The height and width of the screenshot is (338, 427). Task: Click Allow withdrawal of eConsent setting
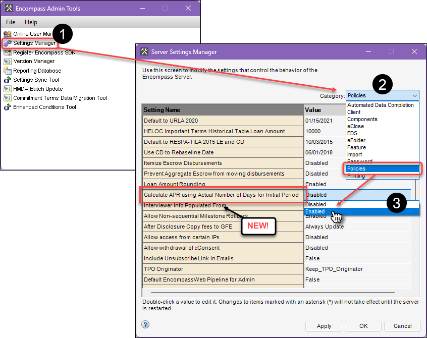[223, 248]
